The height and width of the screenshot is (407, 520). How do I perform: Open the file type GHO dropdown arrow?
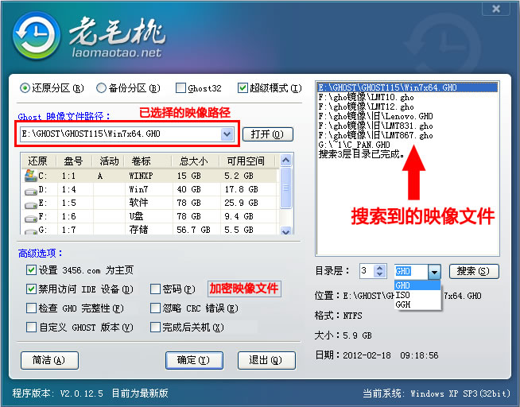[x=434, y=272]
